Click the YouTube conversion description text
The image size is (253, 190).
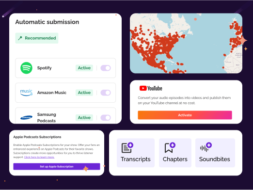click(184, 100)
